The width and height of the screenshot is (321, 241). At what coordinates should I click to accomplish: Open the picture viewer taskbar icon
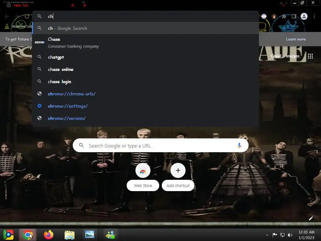tap(90, 235)
